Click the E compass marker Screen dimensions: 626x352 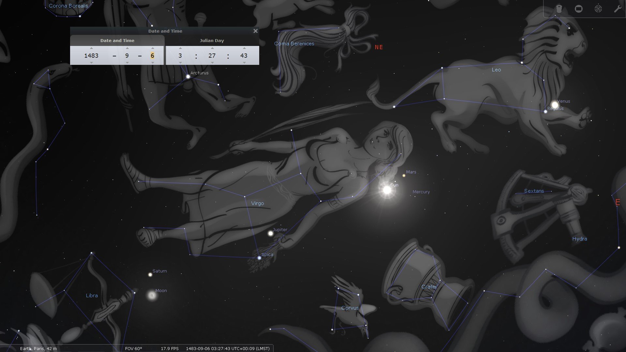(x=618, y=202)
